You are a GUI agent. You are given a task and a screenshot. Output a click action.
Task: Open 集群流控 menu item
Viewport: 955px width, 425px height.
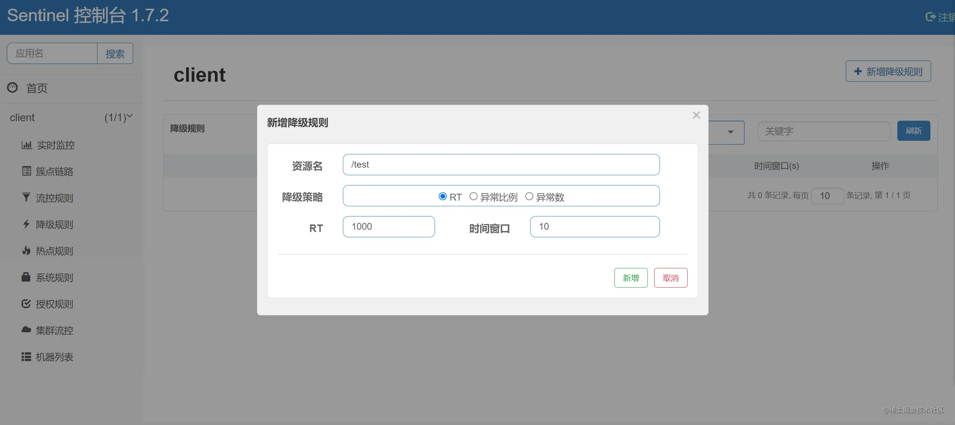[x=55, y=330]
